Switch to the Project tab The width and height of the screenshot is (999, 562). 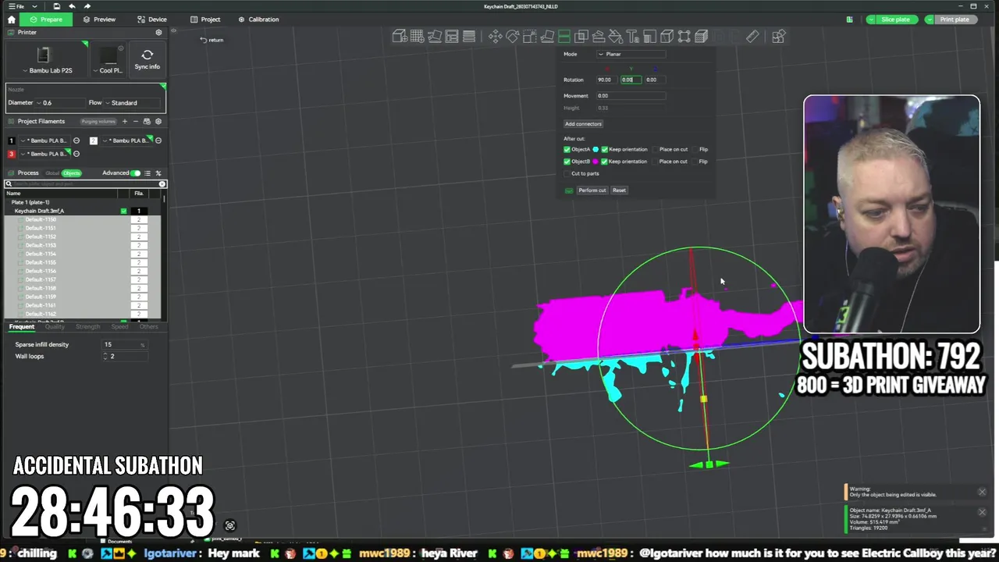(x=205, y=20)
